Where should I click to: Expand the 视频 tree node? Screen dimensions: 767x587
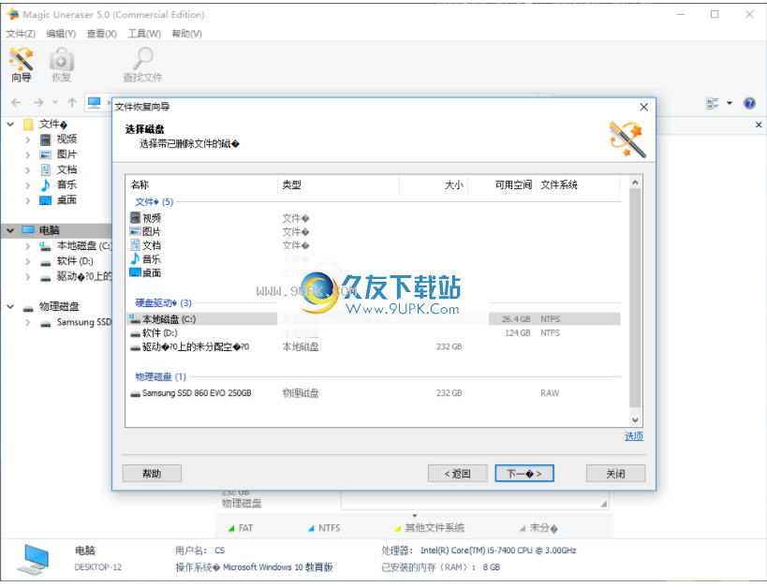[x=28, y=139]
